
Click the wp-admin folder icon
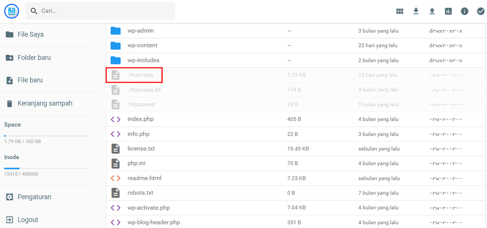116,31
